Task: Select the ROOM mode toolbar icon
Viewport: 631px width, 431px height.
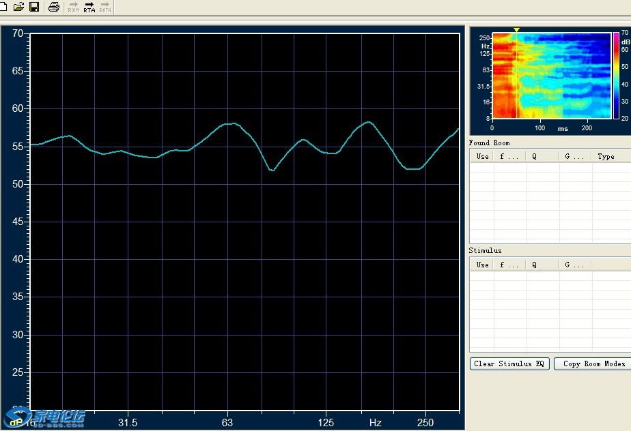Action: point(74,8)
